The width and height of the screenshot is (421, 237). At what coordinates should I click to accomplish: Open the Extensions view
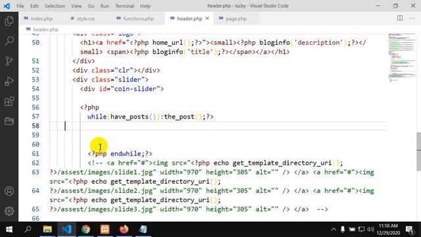point(9,101)
